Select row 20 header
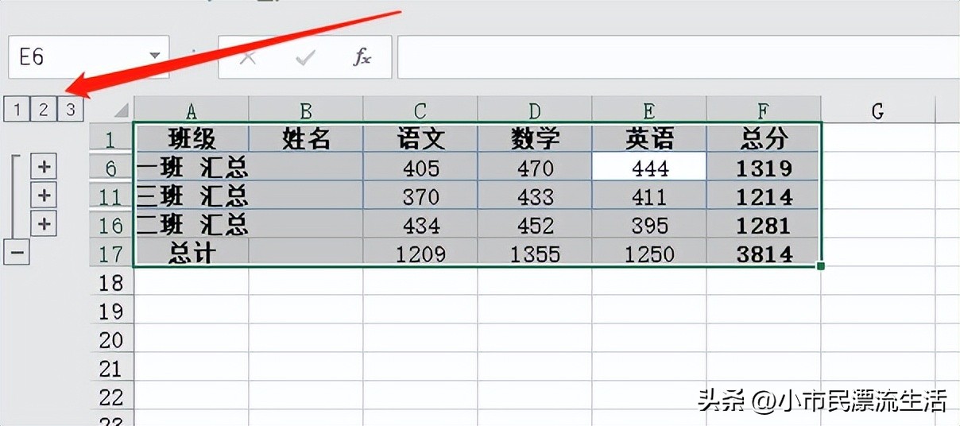The height and width of the screenshot is (426, 960). [x=111, y=339]
